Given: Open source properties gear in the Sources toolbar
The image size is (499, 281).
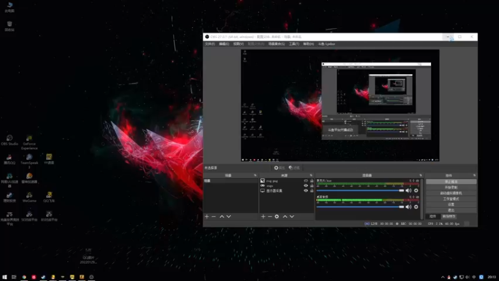Looking at the screenshot, I should click(x=277, y=217).
